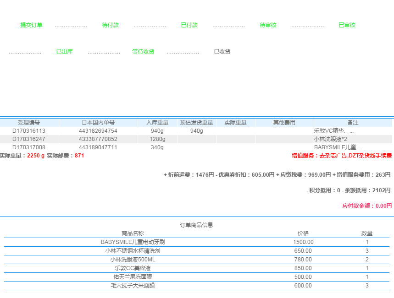Select order number D170317008
This screenshot has width=394, height=298.
click(29, 147)
